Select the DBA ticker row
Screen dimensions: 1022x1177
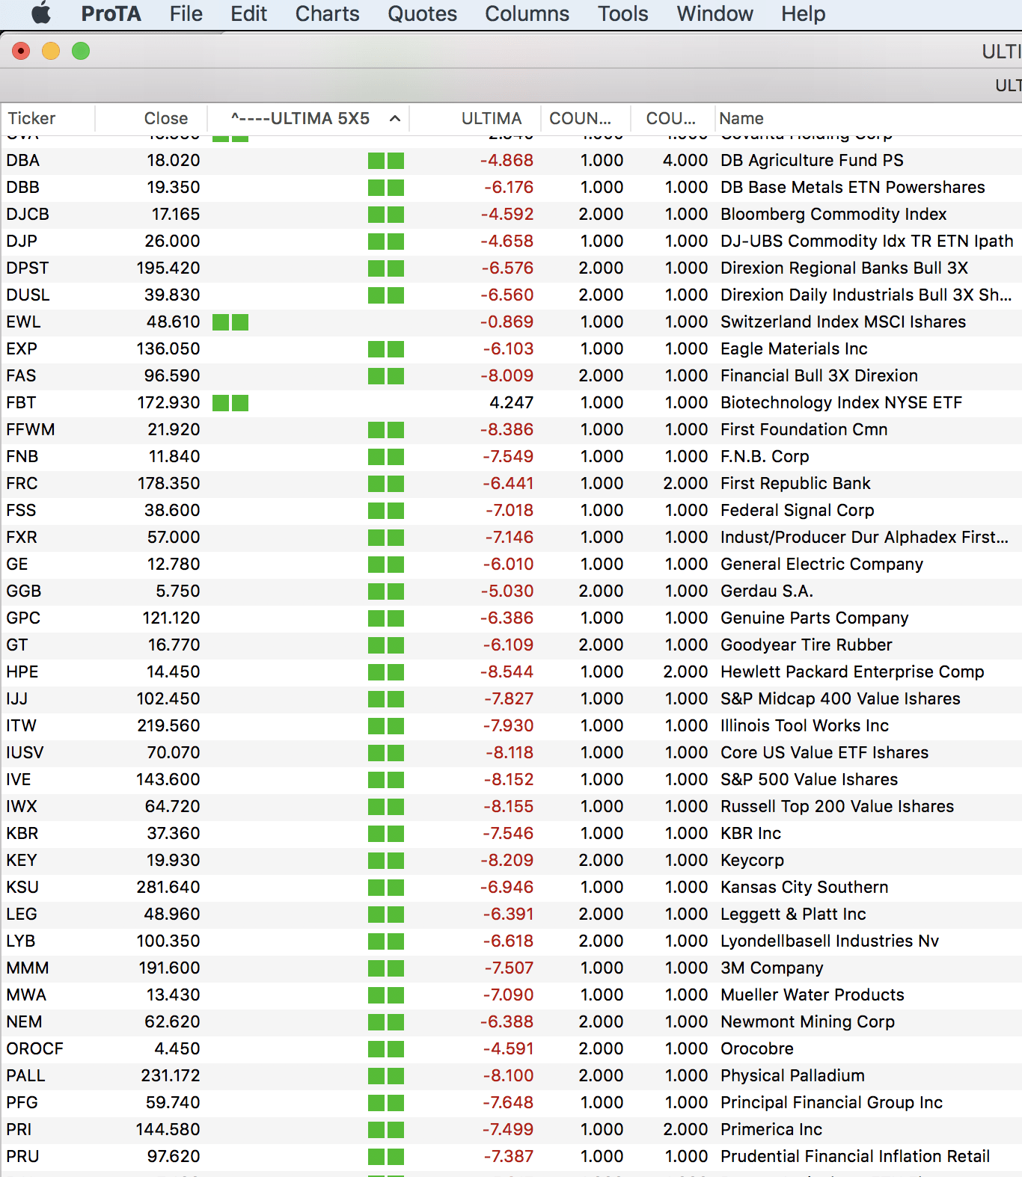[511, 161]
